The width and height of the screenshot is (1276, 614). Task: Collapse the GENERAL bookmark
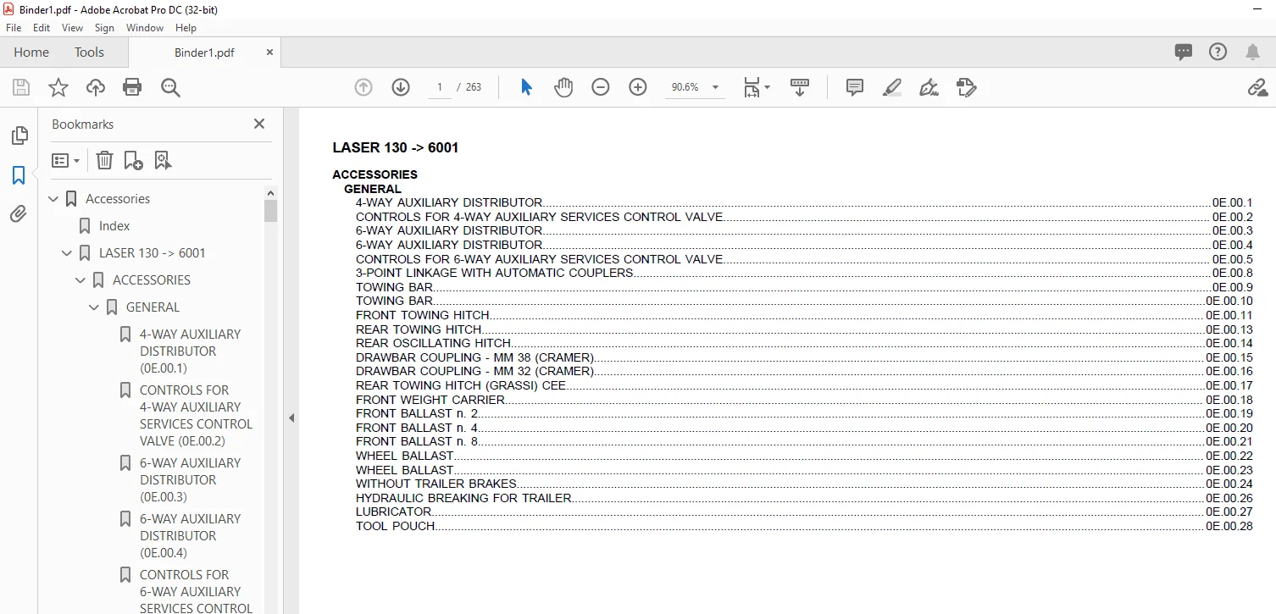coord(95,307)
